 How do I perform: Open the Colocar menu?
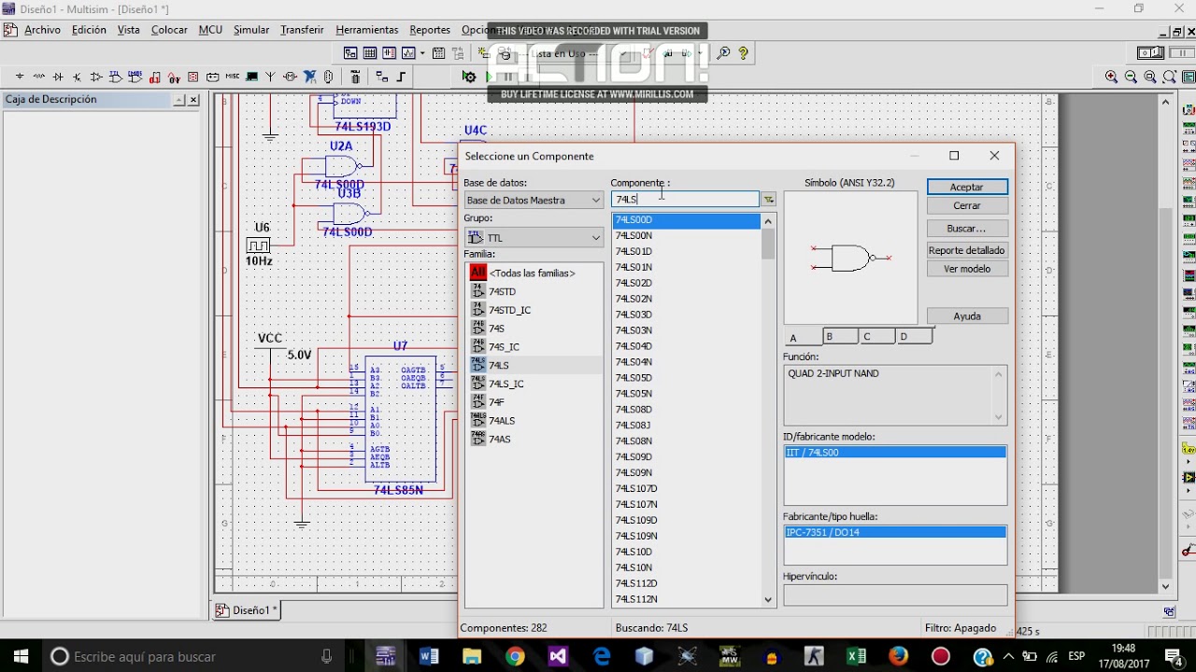(169, 30)
